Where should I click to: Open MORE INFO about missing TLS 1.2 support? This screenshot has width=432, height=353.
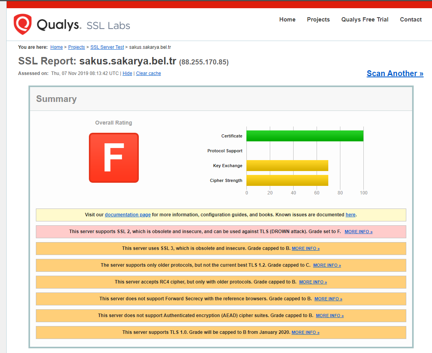(x=327, y=265)
